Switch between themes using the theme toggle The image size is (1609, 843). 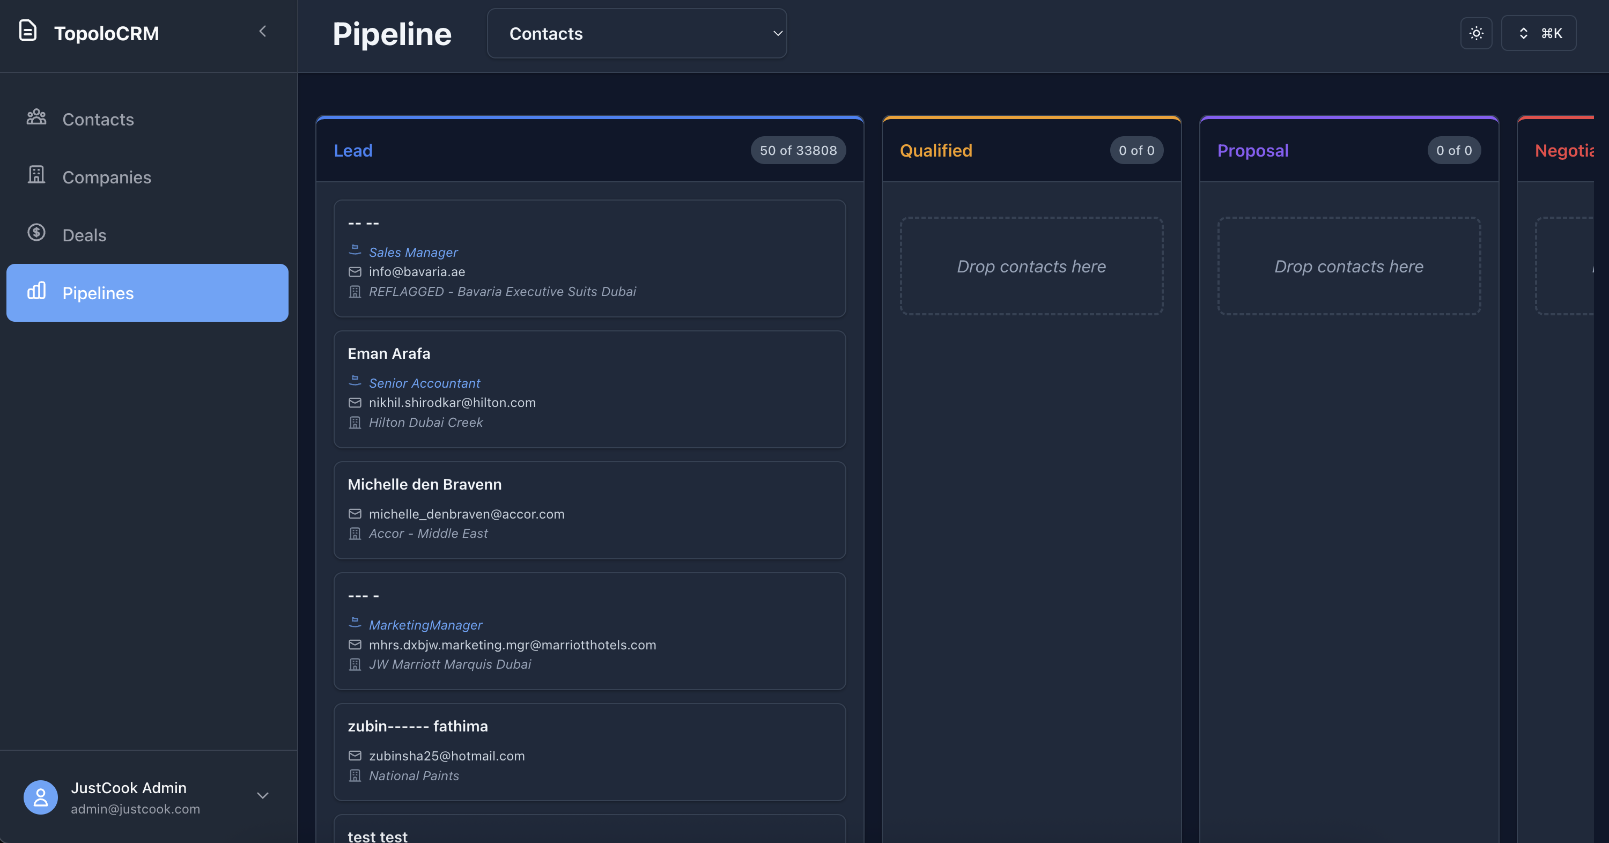(1476, 33)
